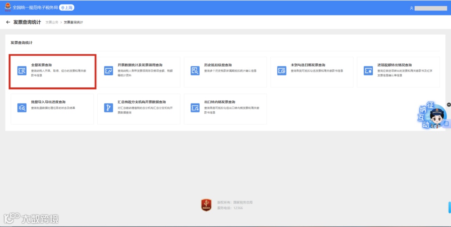This screenshot has width=451, height=227.
Task: Open 汇总纳税分支机构开票数据查询 title
Action: pos(142,102)
